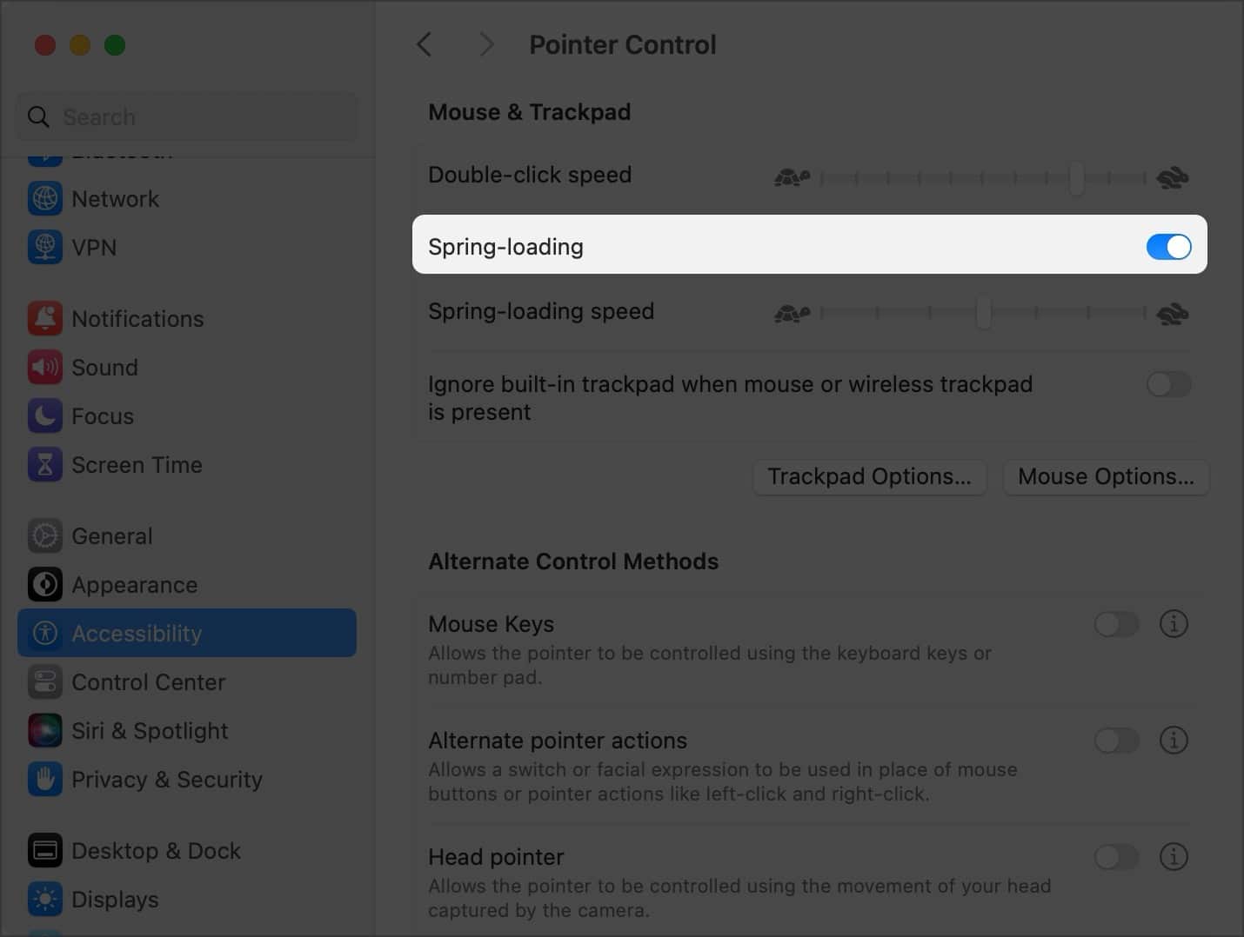Open info for Mouse Keys
Image resolution: width=1244 pixels, height=937 pixels.
coord(1174,624)
